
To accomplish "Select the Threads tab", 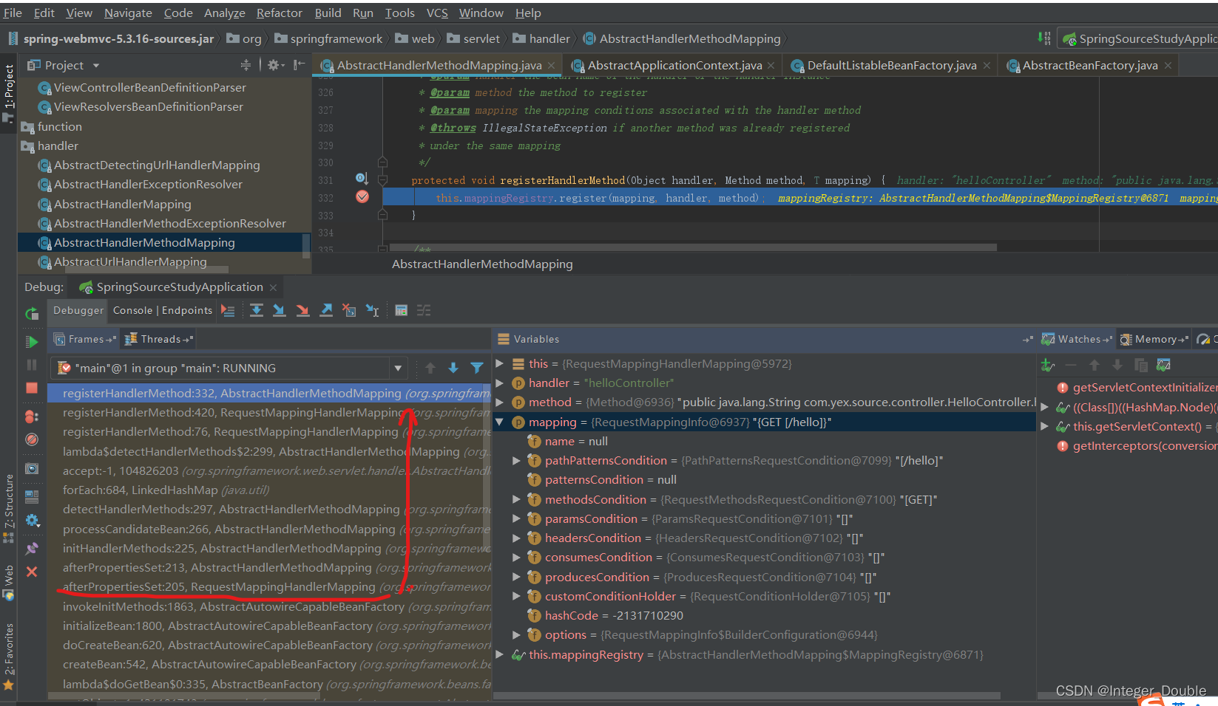I will [160, 339].
